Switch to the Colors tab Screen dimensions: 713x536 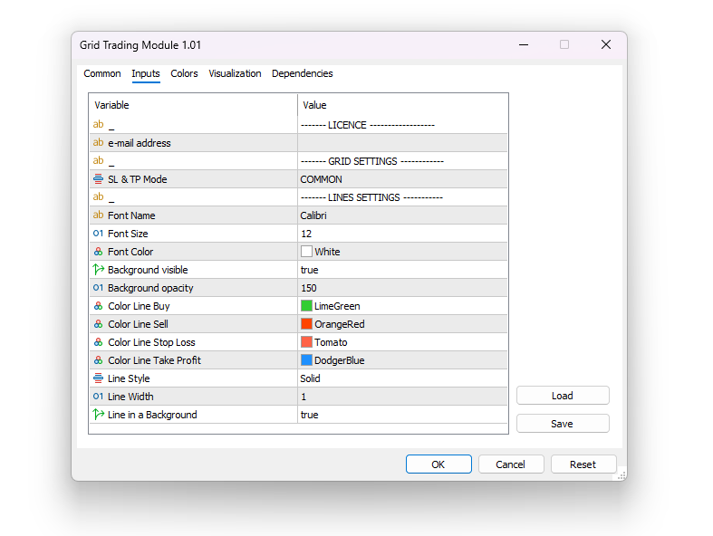pyautogui.click(x=184, y=74)
